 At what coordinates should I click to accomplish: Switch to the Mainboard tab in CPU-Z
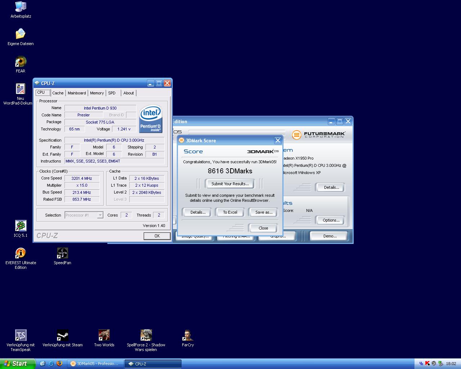click(77, 93)
